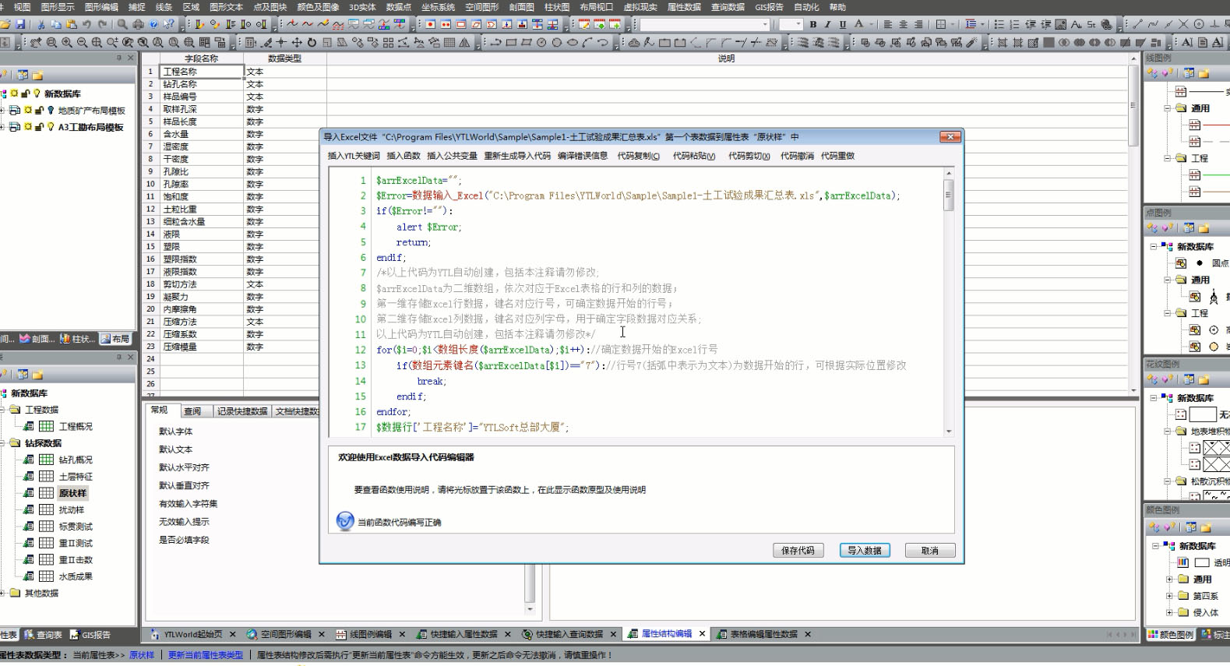Click the checkmark status icon in import dialog
This screenshot has width=1230, height=666.
345,521
